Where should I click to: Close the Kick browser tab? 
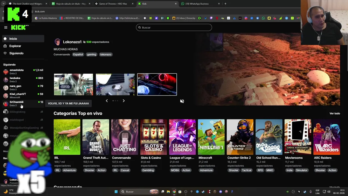tap(176, 4)
